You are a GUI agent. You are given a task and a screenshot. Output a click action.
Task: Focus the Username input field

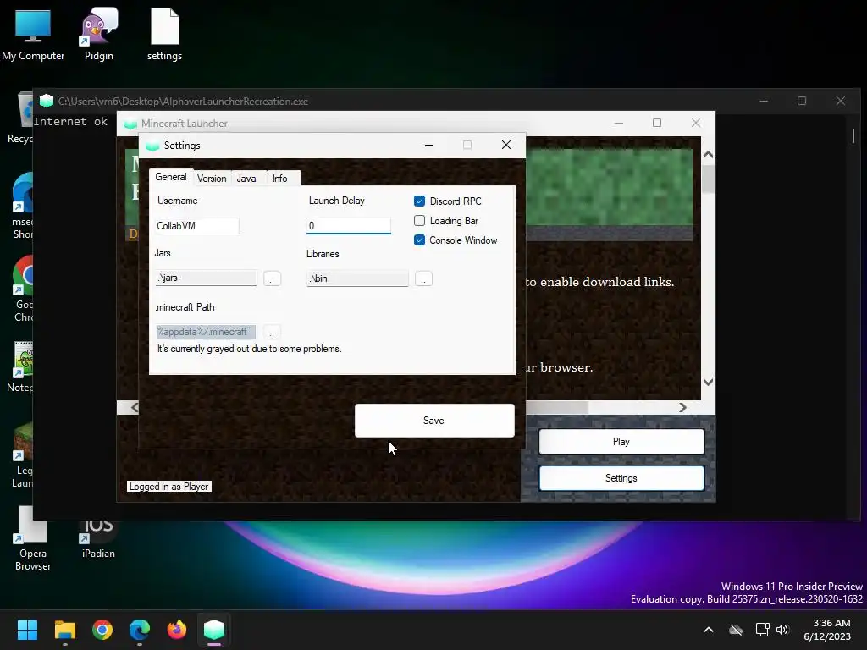tap(196, 225)
